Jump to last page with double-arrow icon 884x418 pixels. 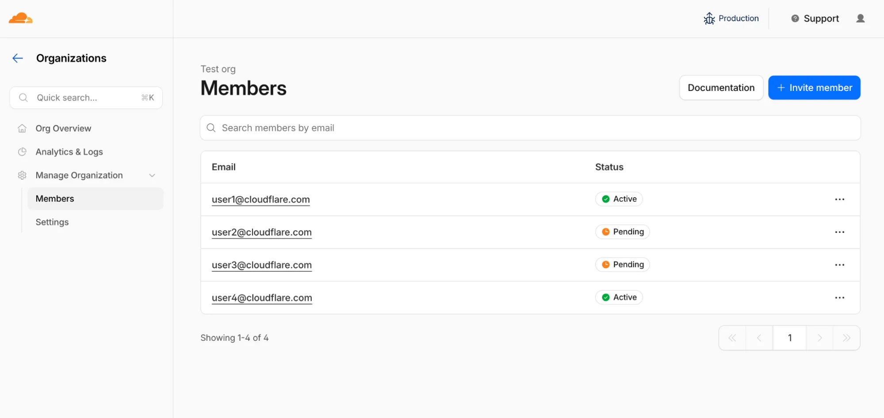click(847, 337)
